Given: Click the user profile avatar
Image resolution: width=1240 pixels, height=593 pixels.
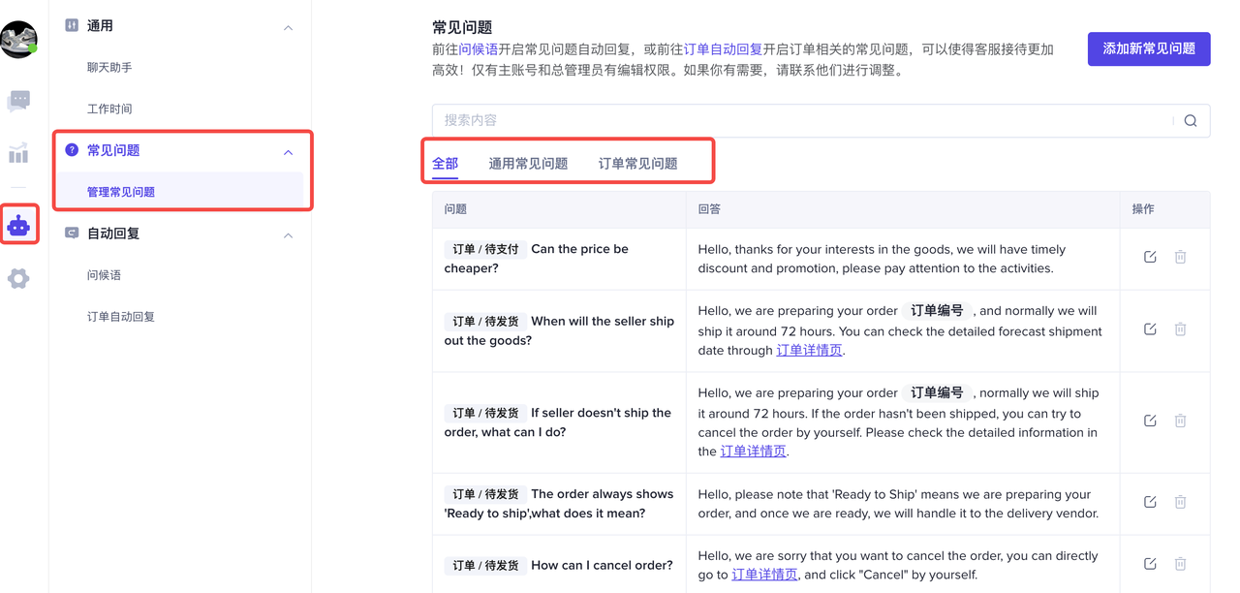Looking at the screenshot, I should click(18, 39).
